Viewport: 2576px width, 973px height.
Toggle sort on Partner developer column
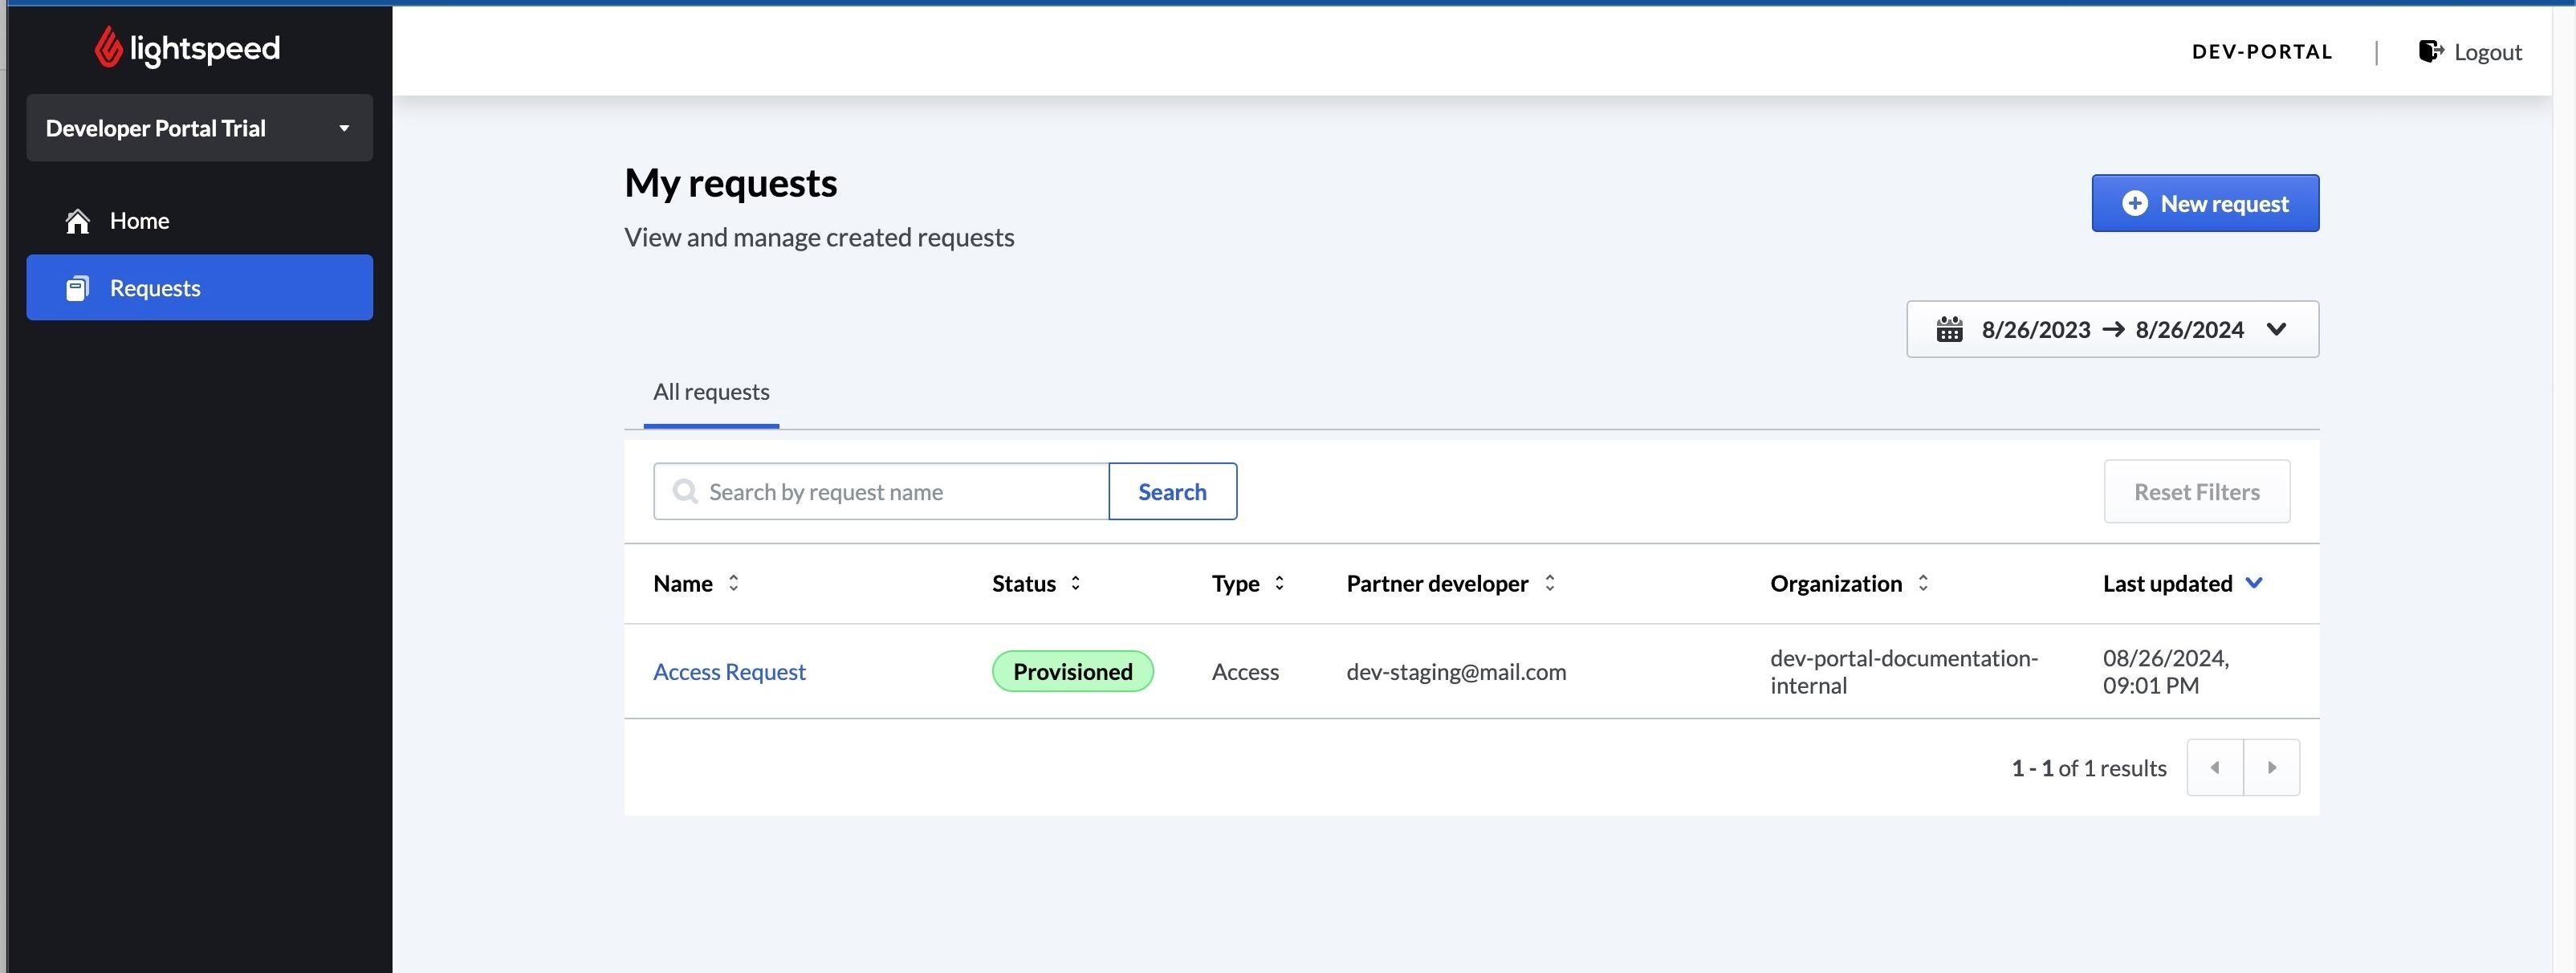1549,583
